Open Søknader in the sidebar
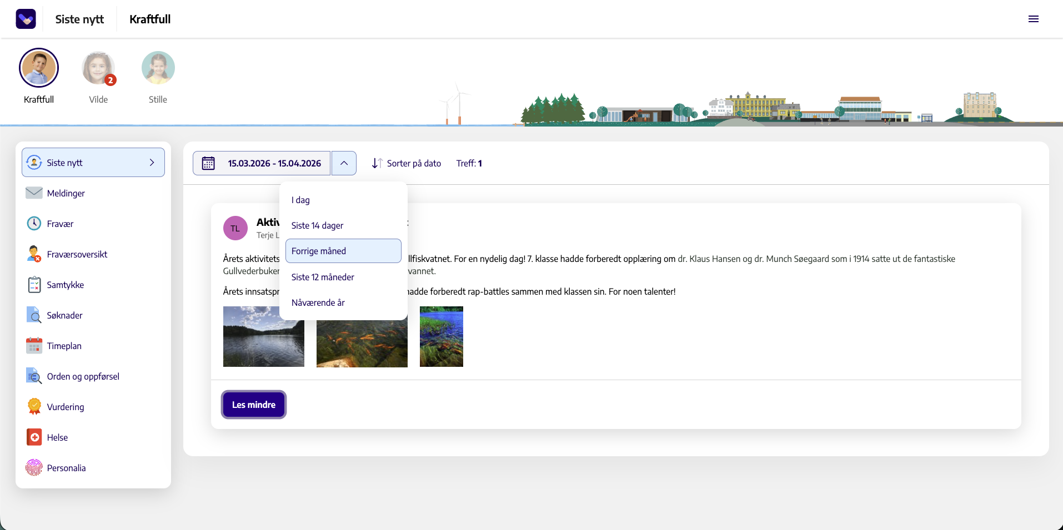Screen dimensions: 1063x530 click(93, 315)
